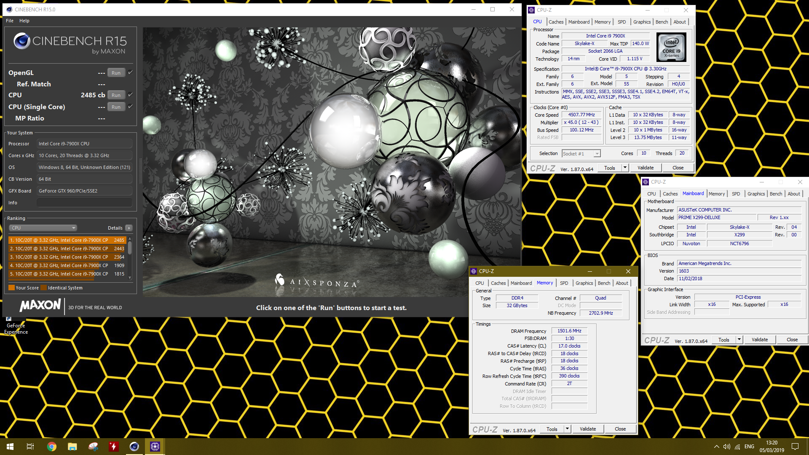Open File Explorer from the taskbar

point(72,447)
